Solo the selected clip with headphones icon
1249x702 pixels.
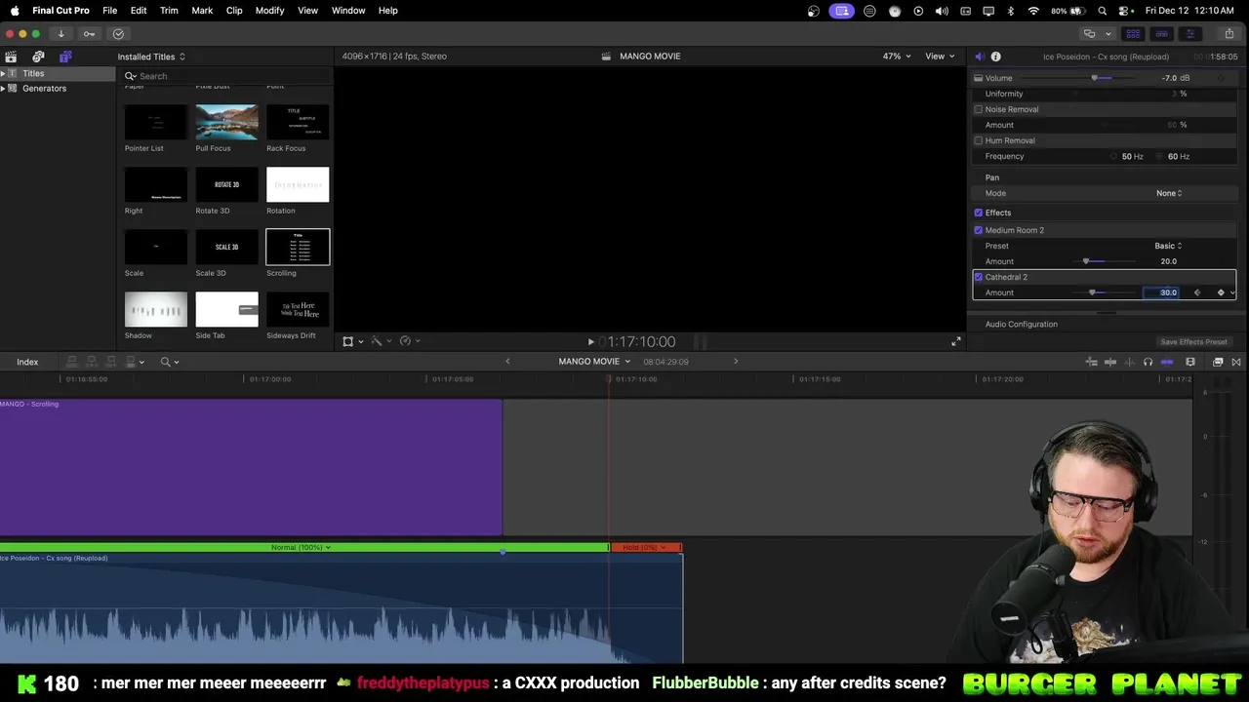click(1148, 362)
